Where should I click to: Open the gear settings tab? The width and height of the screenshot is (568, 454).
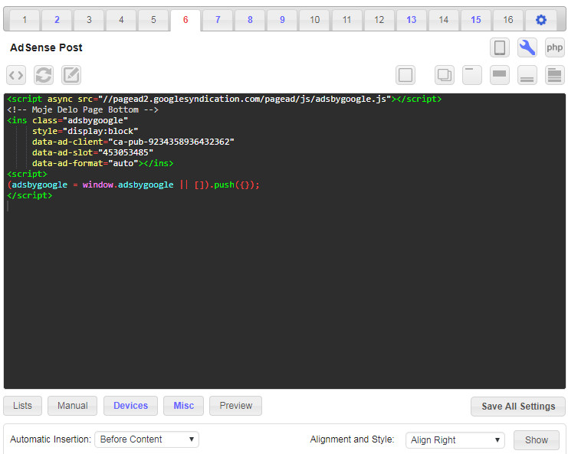click(x=541, y=20)
